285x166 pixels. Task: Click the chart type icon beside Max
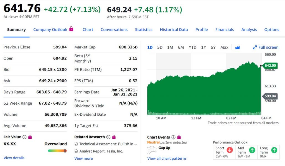tap(237, 47)
